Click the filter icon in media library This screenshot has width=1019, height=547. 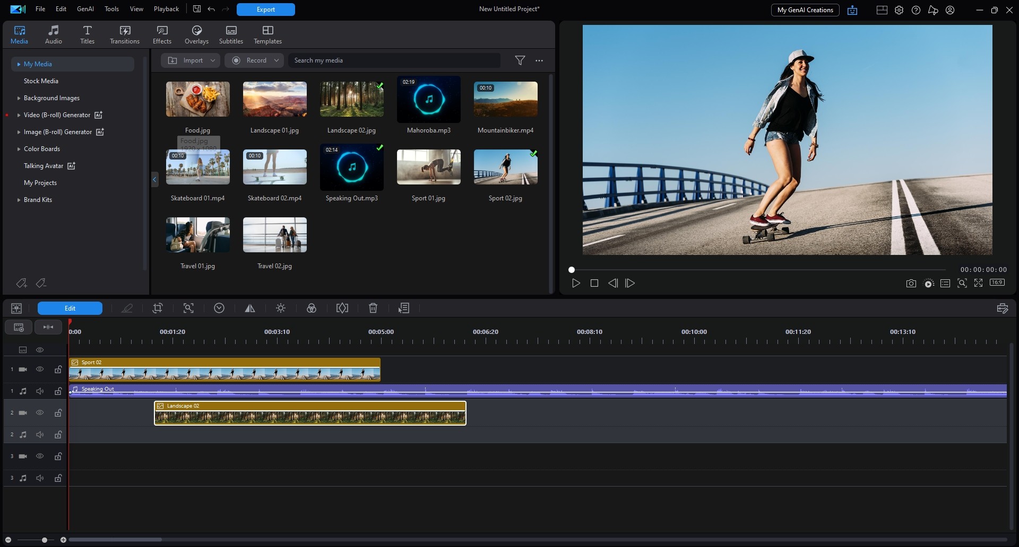pyautogui.click(x=520, y=60)
